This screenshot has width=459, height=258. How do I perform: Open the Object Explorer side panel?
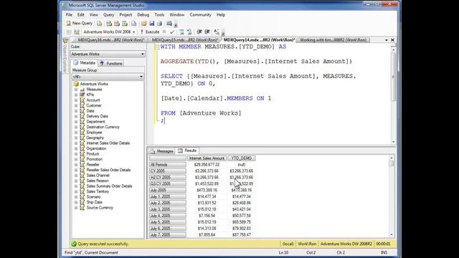(x=65, y=55)
